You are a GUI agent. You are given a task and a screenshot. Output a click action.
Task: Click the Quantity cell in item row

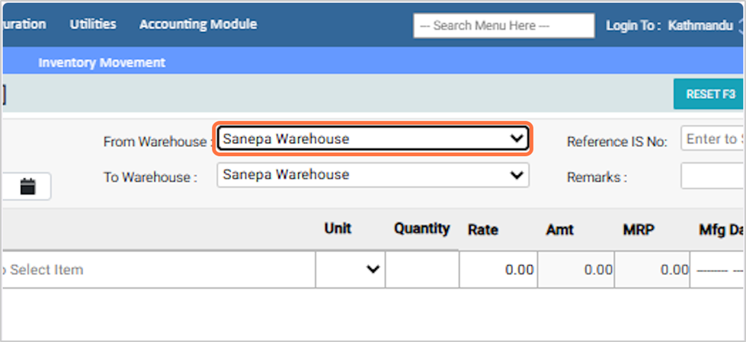click(422, 270)
